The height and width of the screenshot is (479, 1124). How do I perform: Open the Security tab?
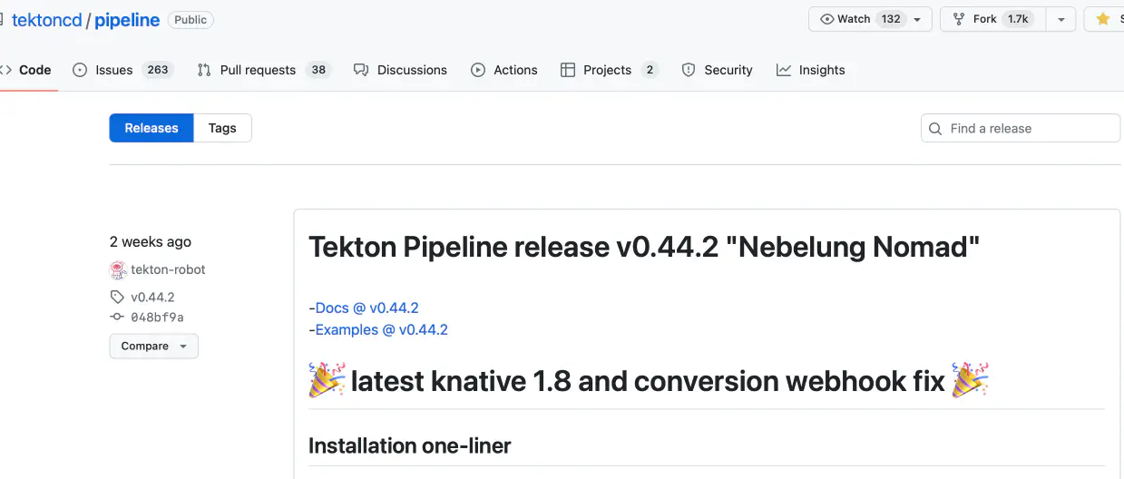[717, 70]
